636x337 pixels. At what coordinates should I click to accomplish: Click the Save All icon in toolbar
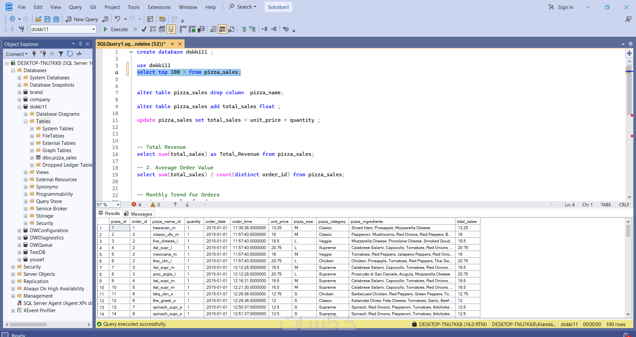click(56, 19)
